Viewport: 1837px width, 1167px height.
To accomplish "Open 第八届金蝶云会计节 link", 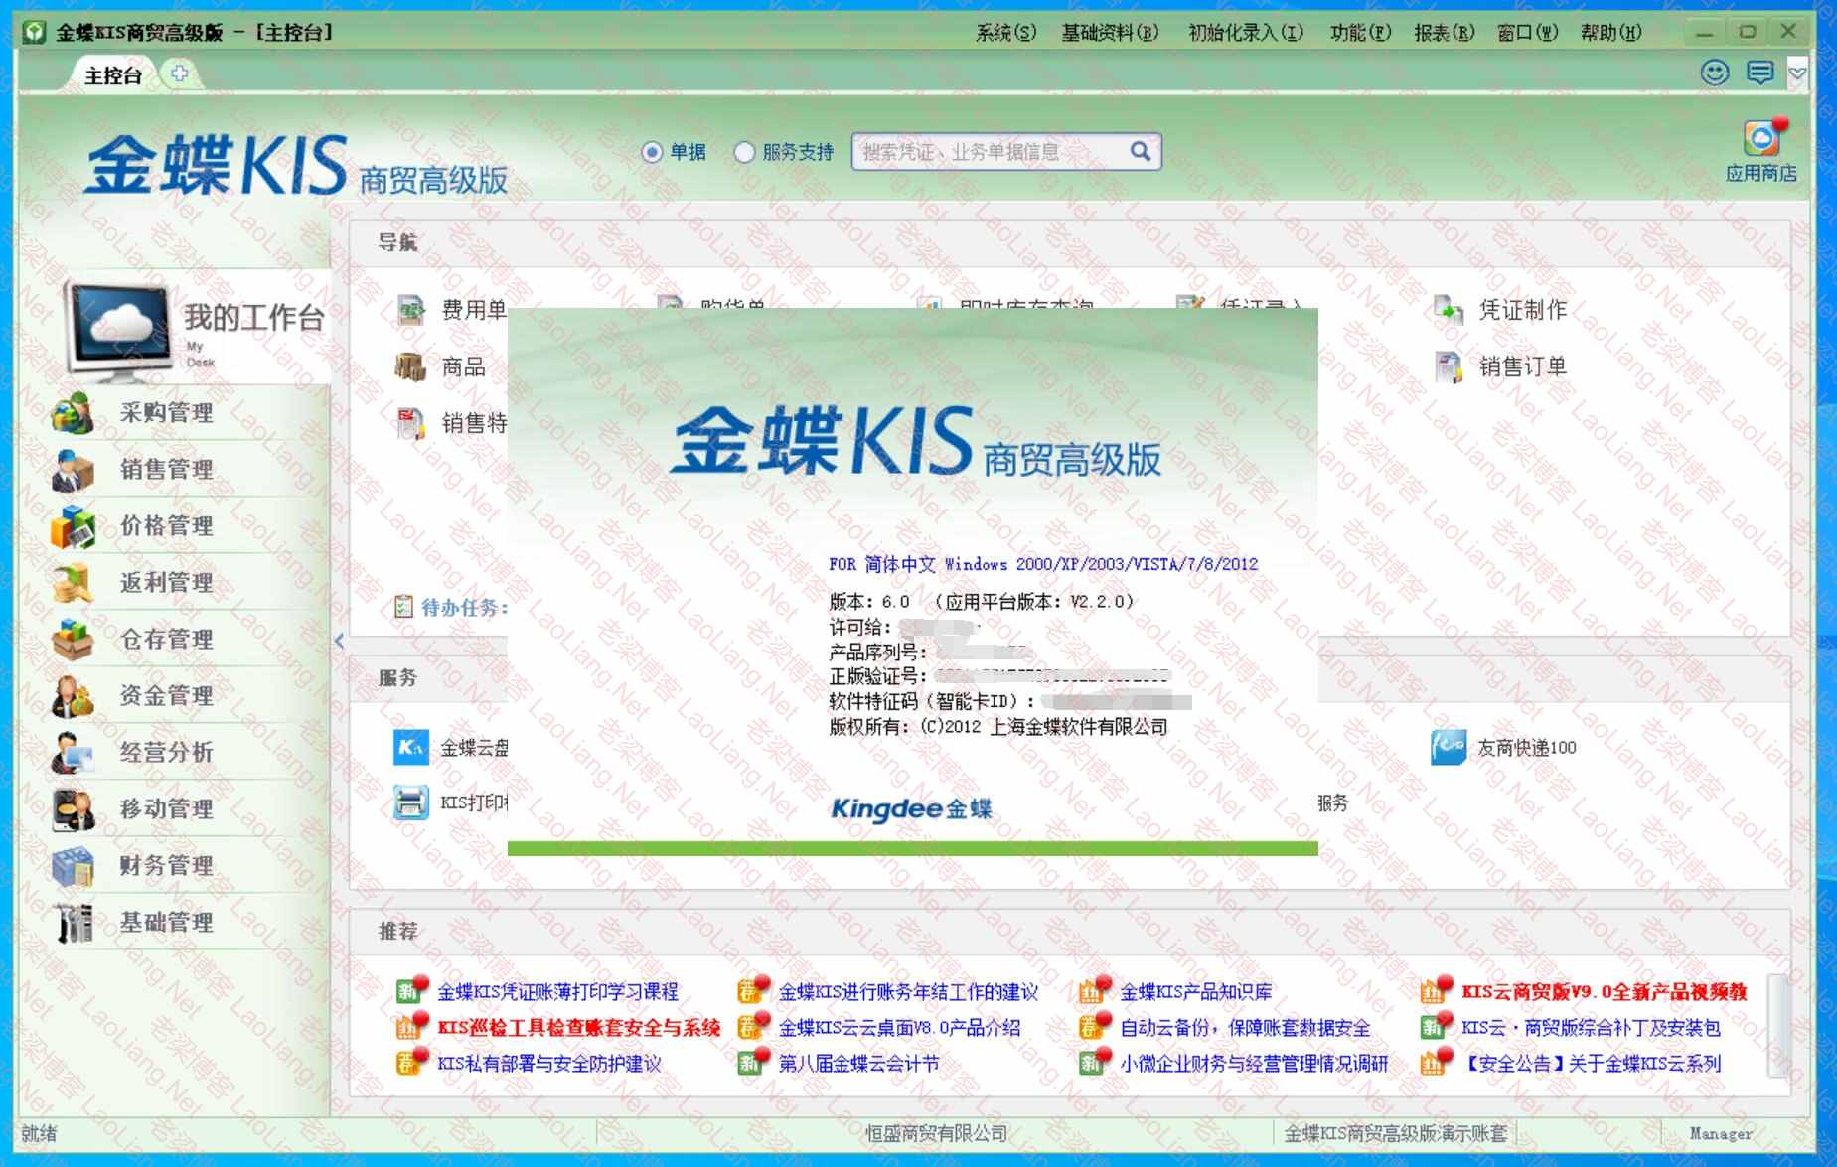I will (858, 1064).
